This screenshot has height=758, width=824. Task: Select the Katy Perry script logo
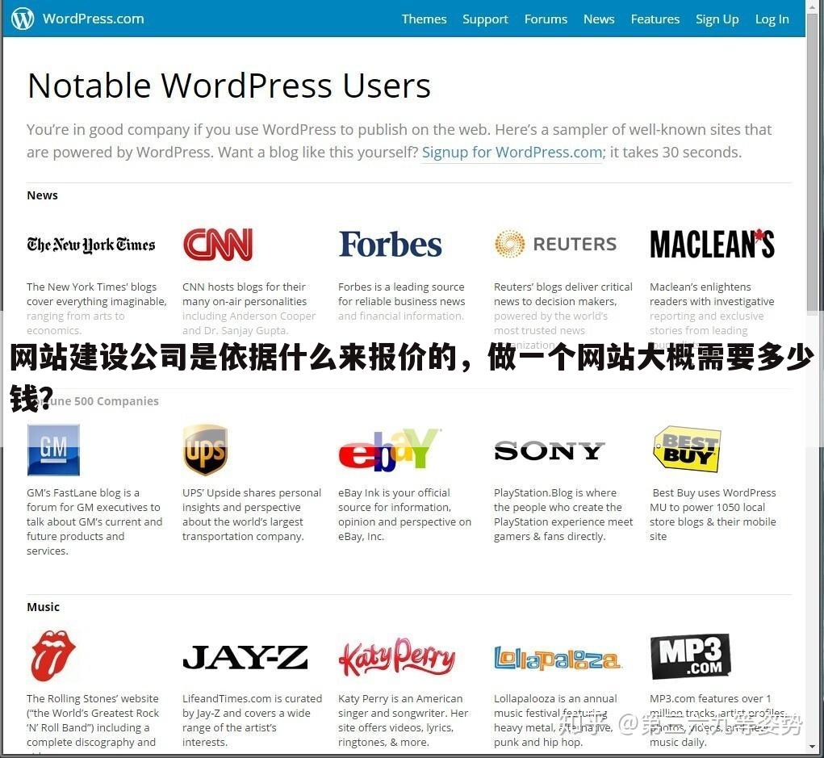(x=397, y=656)
